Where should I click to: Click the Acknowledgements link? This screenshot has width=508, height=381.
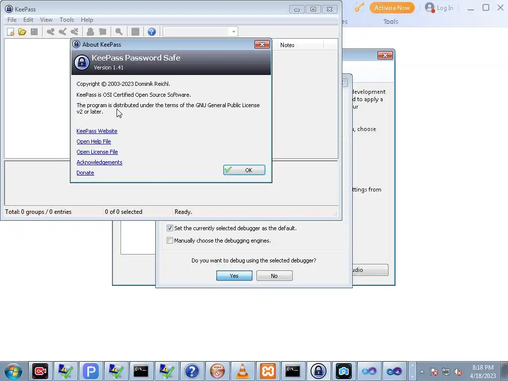99,162
